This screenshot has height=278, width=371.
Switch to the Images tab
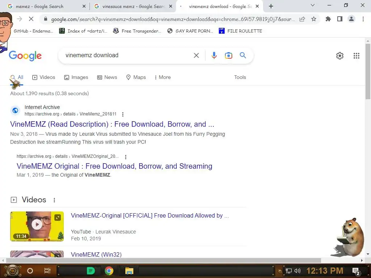76,77
